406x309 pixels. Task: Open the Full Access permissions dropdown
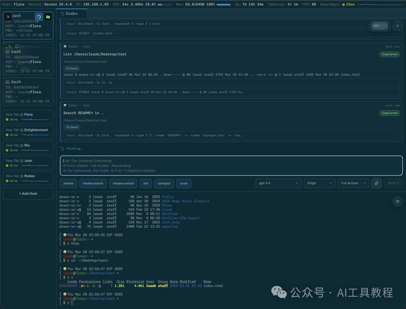click(x=353, y=183)
